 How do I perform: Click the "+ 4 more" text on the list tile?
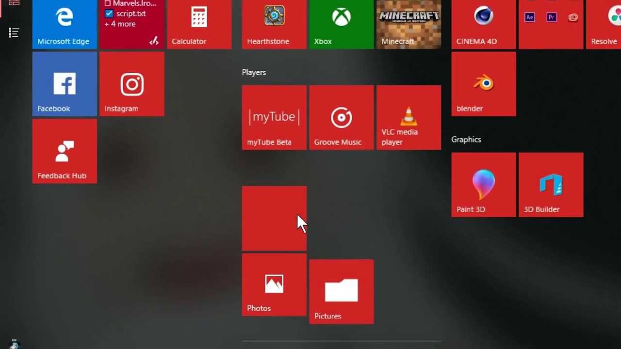click(x=120, y=24)
